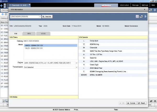Open the Information menu
The image size is (157, 112).
[125, 5]
